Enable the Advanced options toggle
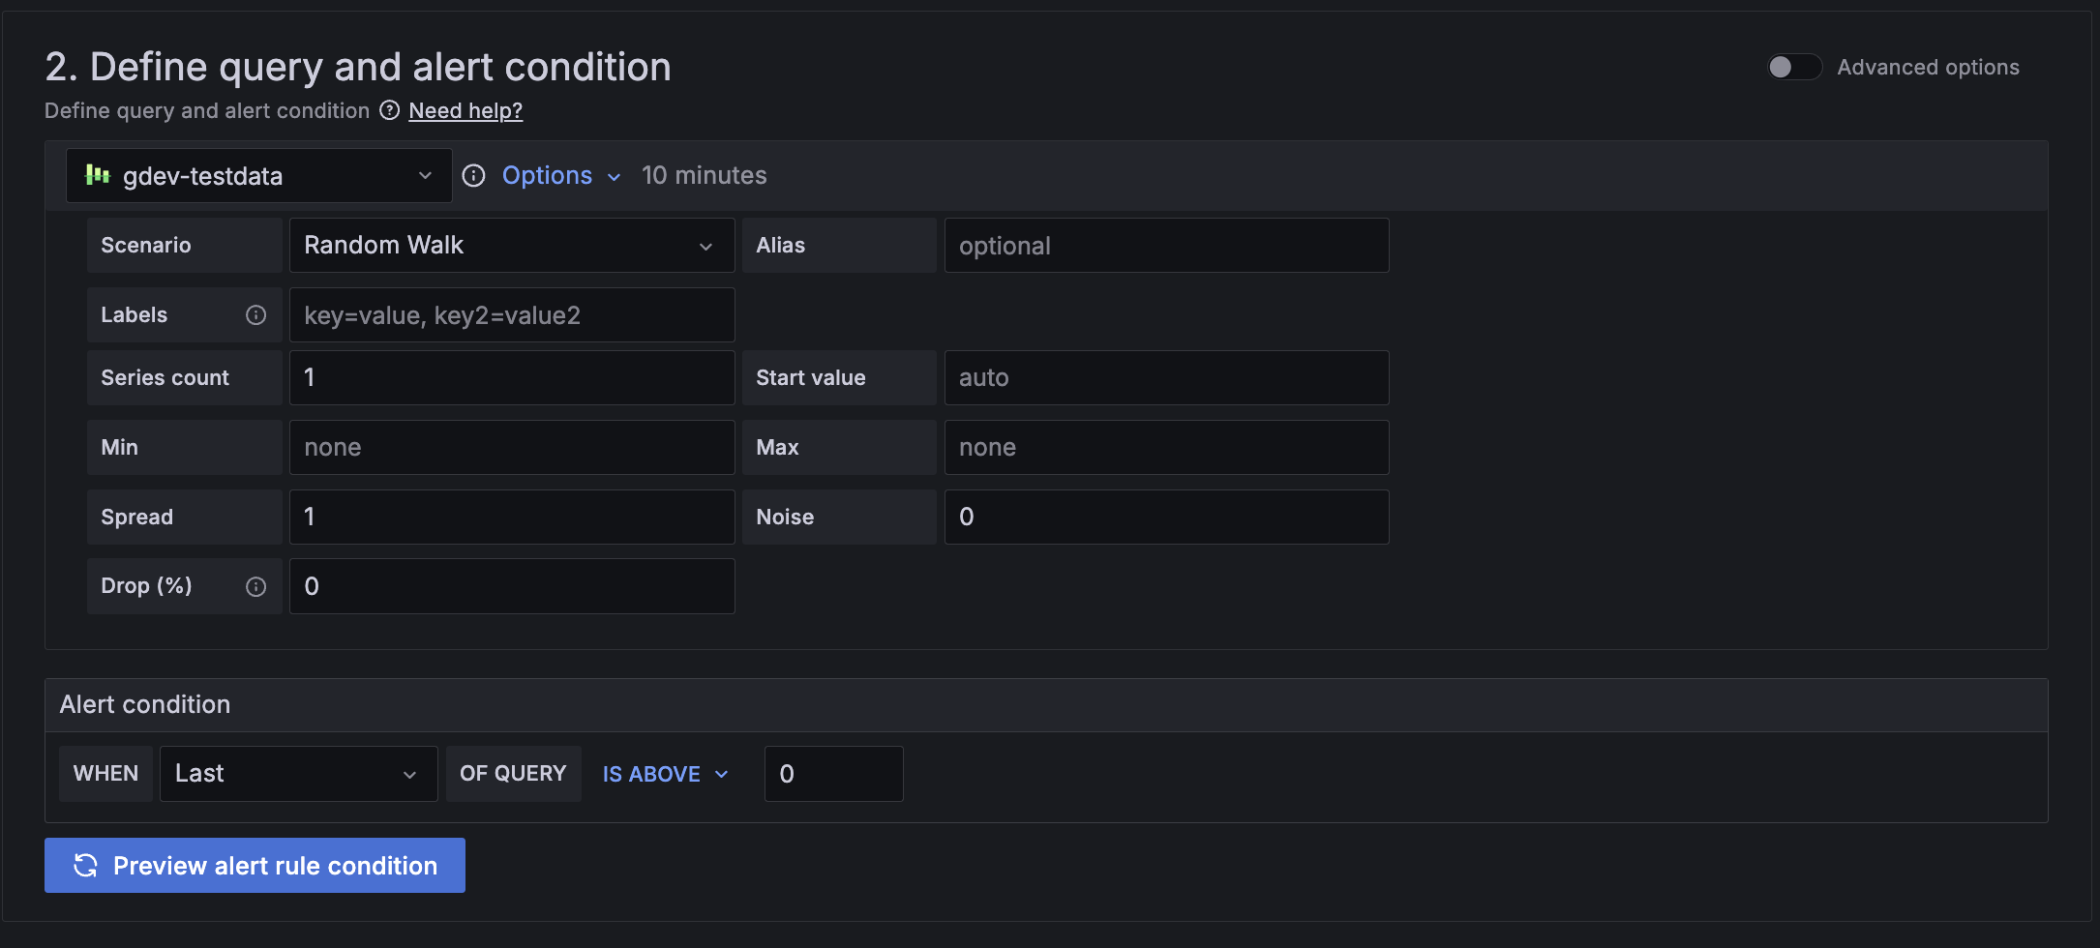Image resolution: width=2100 pixels, height=948 pixels. point(1794,67)
